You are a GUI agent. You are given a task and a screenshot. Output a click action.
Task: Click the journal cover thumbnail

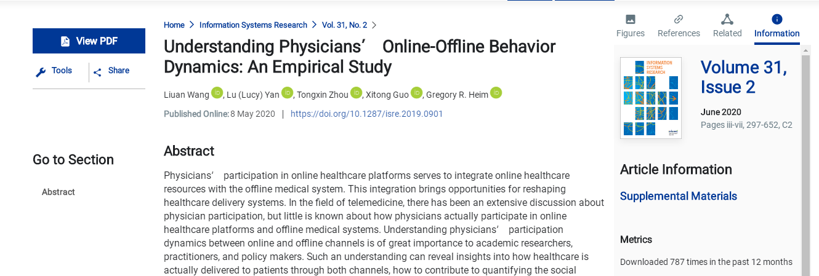point(650,98)
